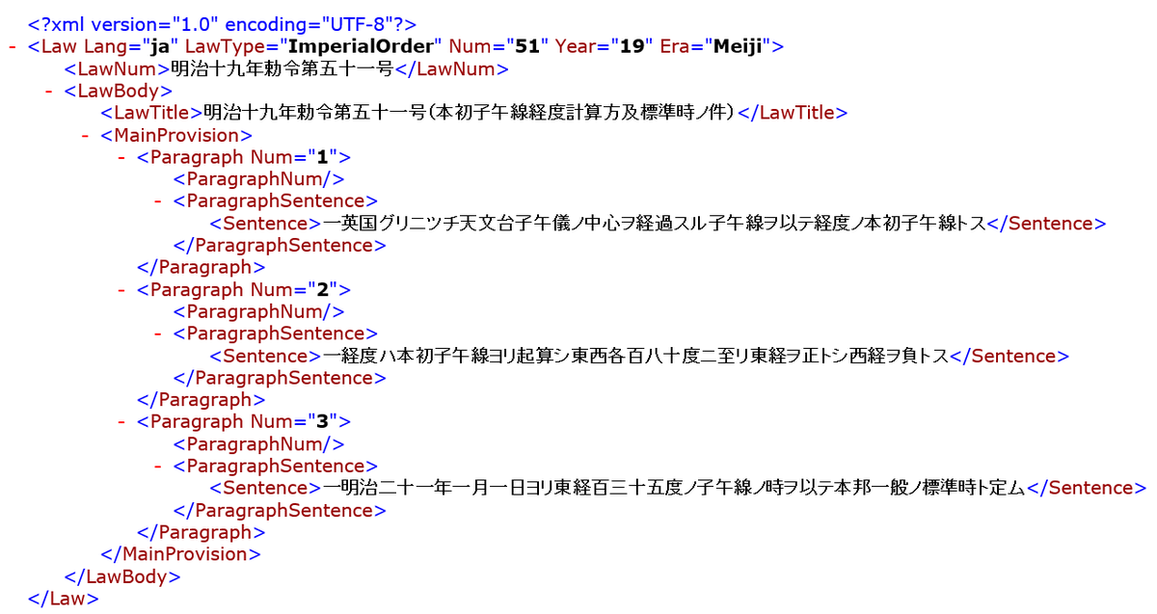Viewport: 1157px width, 614px height.
Task: Collapse the LawBody element
Action: pyautogui.click(x=46, y=90)
